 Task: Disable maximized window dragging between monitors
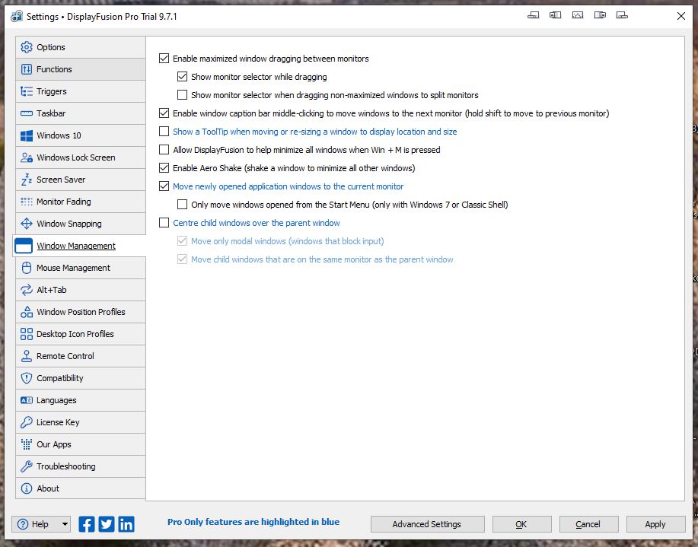tap(164, 59)
